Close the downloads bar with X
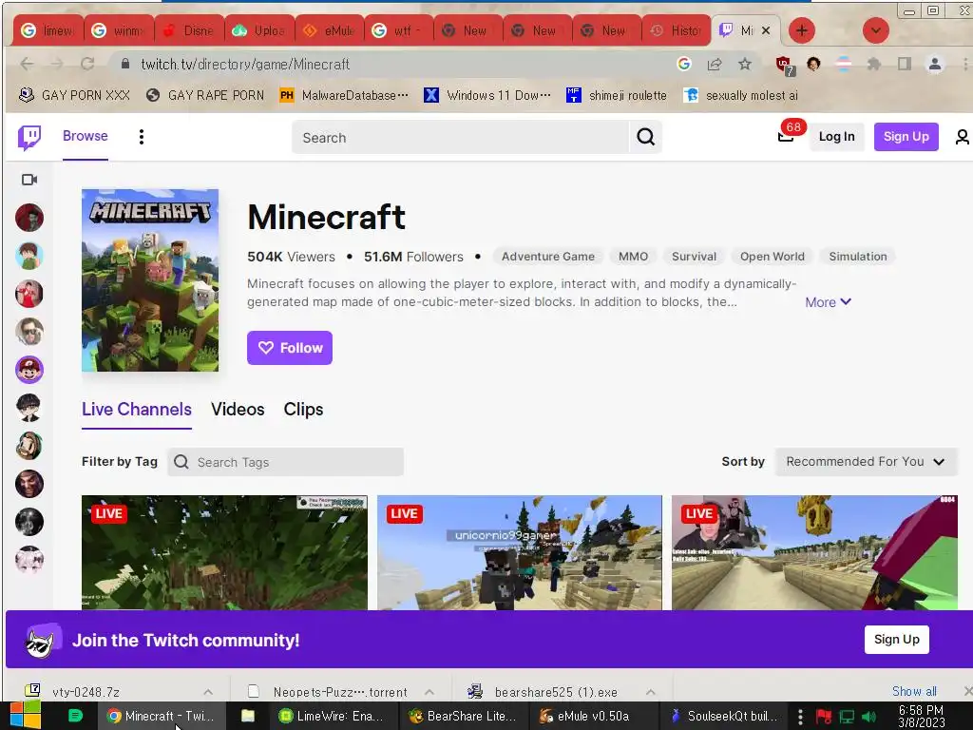Viewport: 973px width, 730px height. pos(967,691)
